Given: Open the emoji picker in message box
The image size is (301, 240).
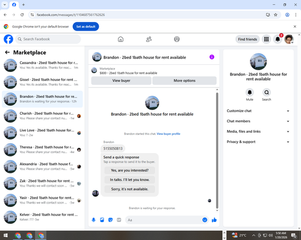Looking at the screenshot, I should (205, 220).
